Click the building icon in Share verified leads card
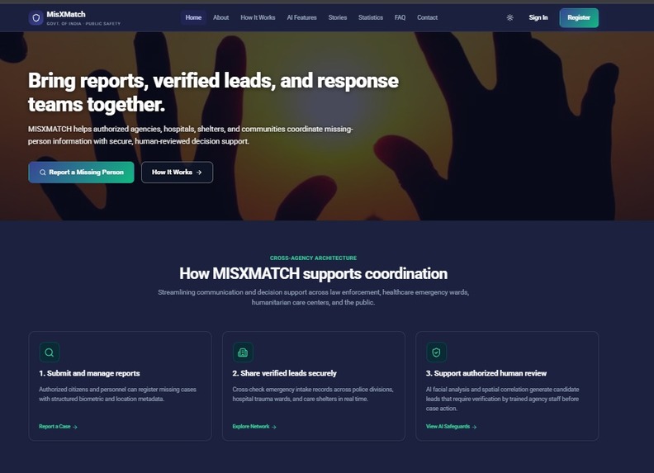 (x=243, y=352)
